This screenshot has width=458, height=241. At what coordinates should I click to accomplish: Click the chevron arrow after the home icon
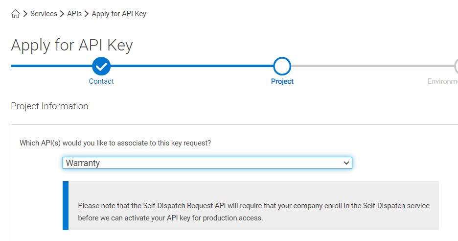(25, 14)
